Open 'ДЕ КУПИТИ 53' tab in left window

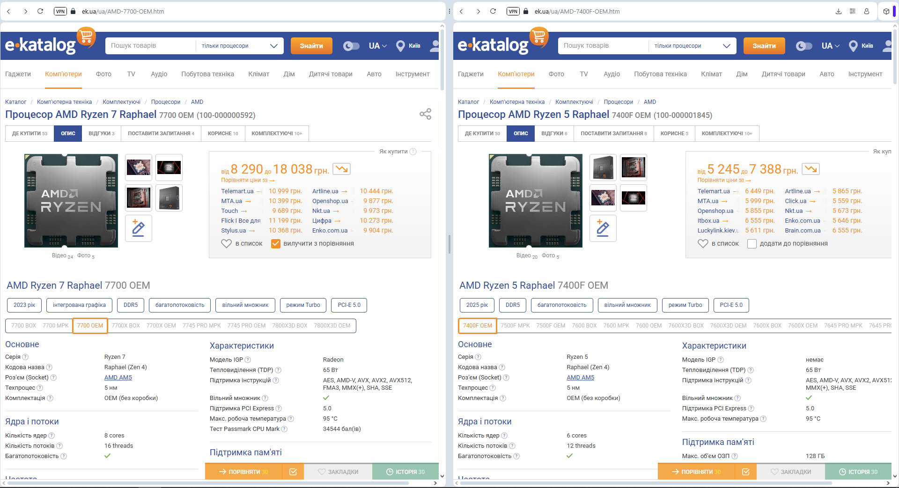pos(29,133)
